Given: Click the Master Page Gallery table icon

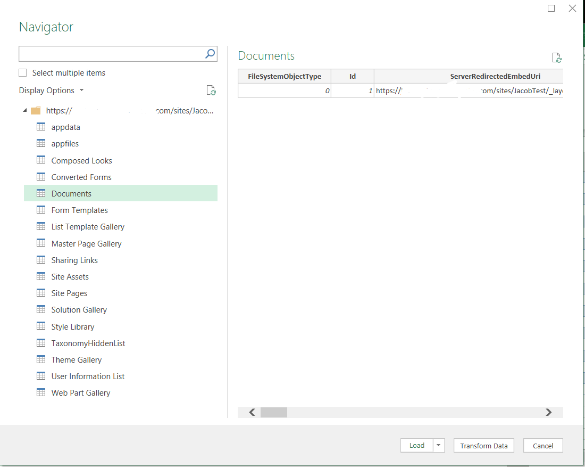Looking at the screenshot, I should tap(41, 243).
